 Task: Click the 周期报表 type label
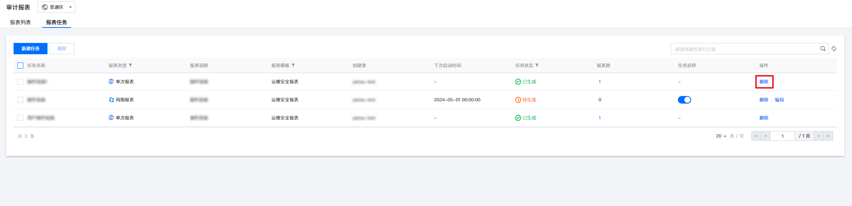tap(125, 100)
